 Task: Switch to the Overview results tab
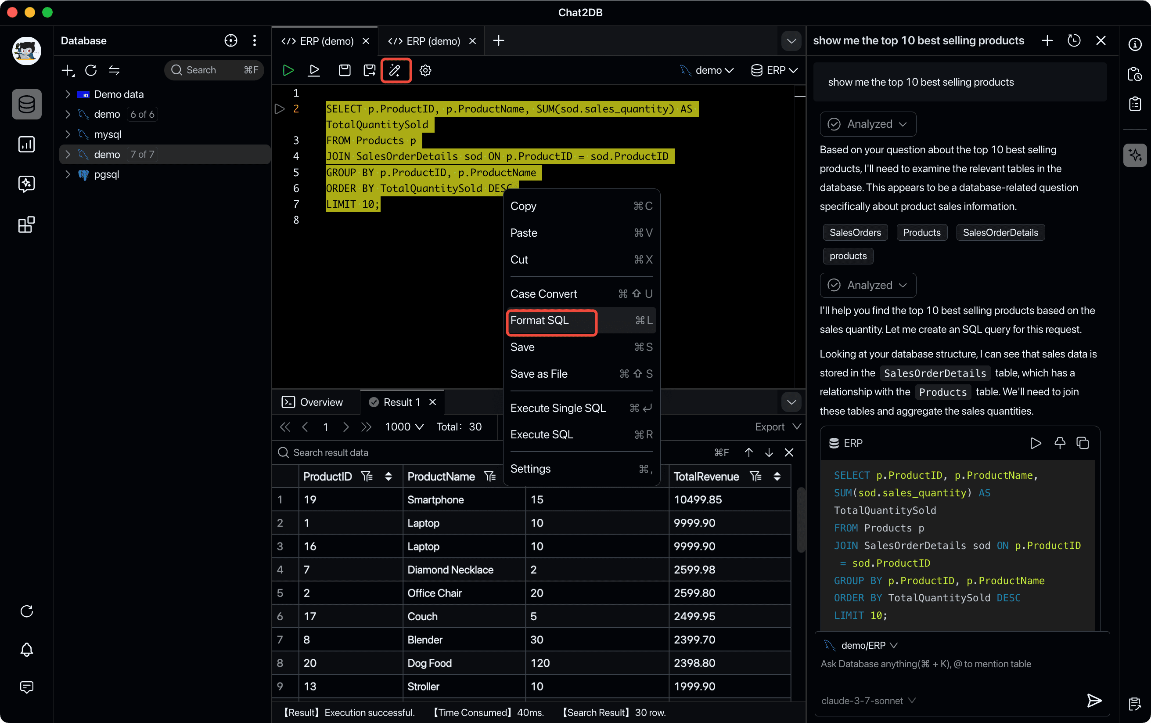tap(313, 402)
